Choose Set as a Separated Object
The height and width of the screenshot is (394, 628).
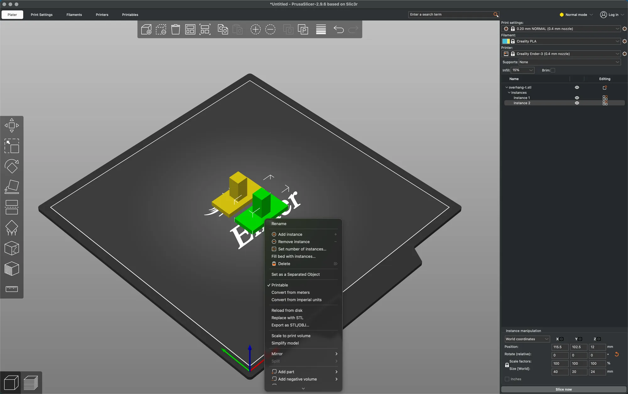click(295, 274)
